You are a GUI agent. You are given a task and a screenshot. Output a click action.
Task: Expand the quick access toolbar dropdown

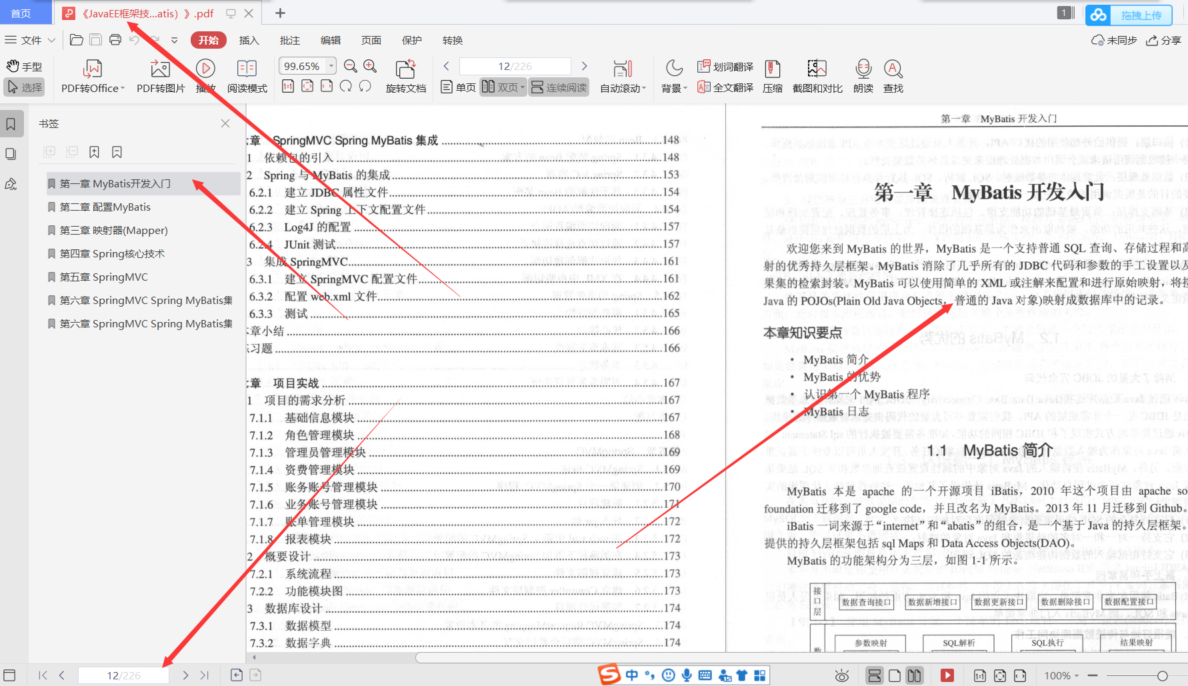[x=175, y=40]
